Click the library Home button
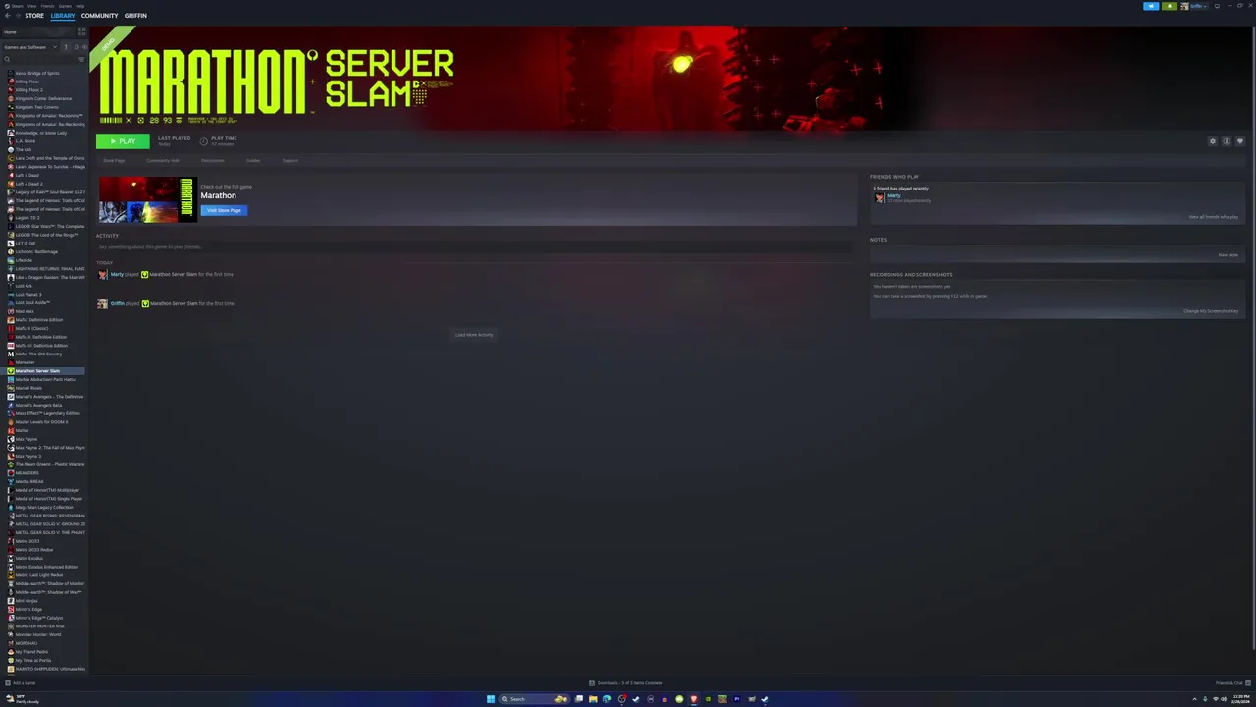This screenshot has width=1256, height=707. (x=37, y=32)
